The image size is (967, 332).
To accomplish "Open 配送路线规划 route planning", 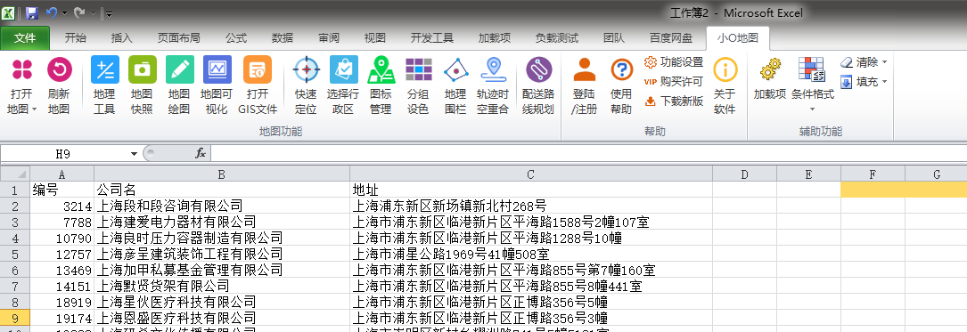I will click(x=538, y=85).
